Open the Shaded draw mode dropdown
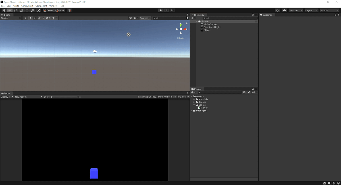Screen dimensions: 341x185 (11, 18)
